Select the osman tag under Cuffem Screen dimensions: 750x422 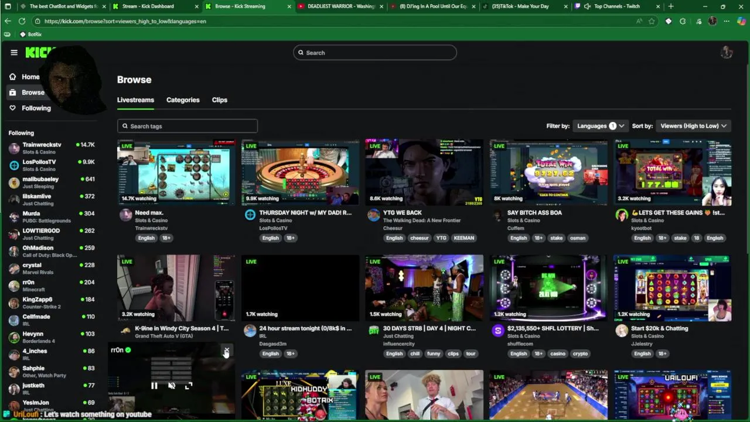pos(578,238)
